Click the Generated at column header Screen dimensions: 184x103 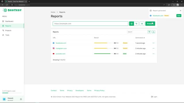[x=140, y=38]
